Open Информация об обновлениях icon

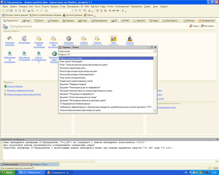9,53
